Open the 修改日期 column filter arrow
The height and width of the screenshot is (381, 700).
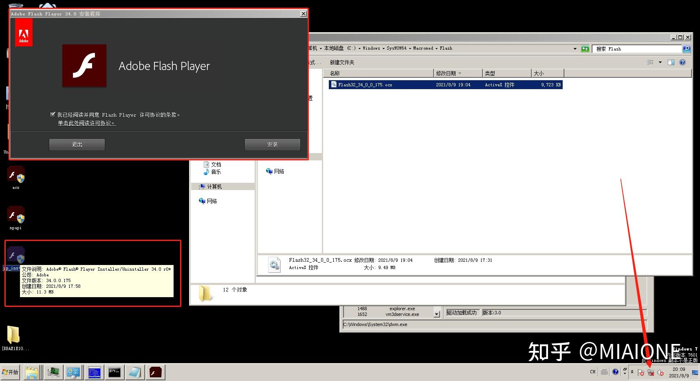[x=460, y=73]
